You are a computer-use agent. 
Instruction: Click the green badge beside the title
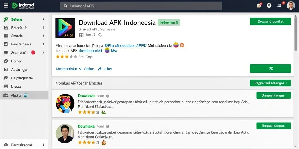click(x=169, y=22)
